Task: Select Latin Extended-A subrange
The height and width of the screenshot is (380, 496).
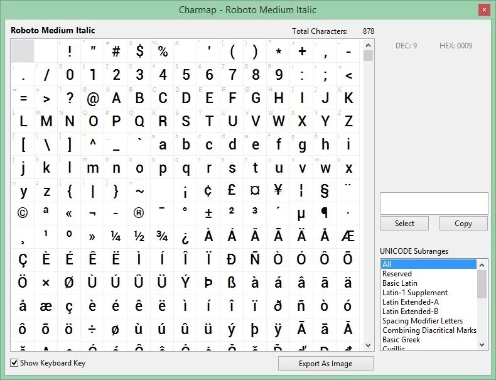Action: click(429, 302)
